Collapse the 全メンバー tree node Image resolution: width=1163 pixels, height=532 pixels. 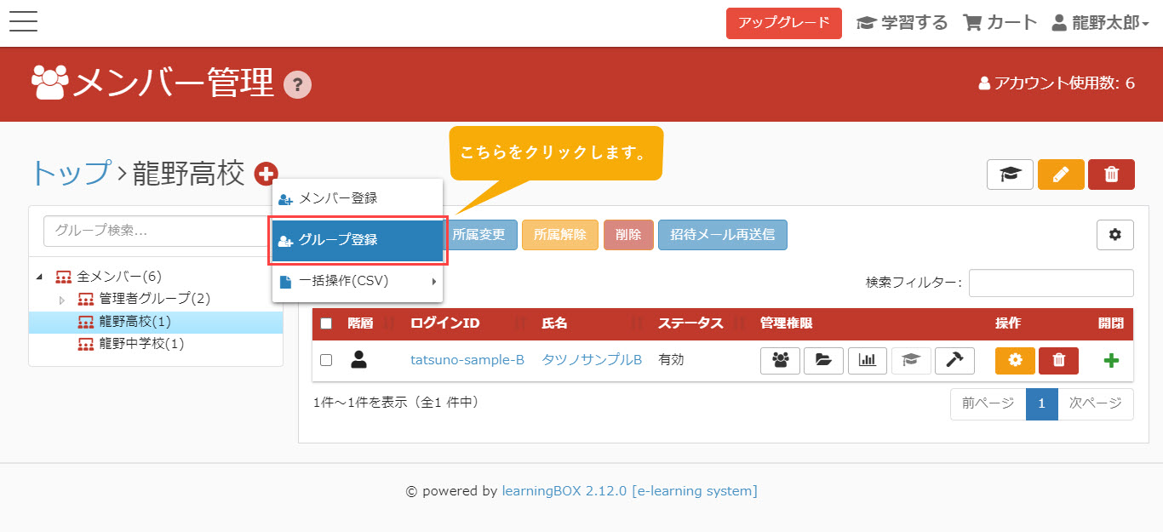(x=39, y=277)
